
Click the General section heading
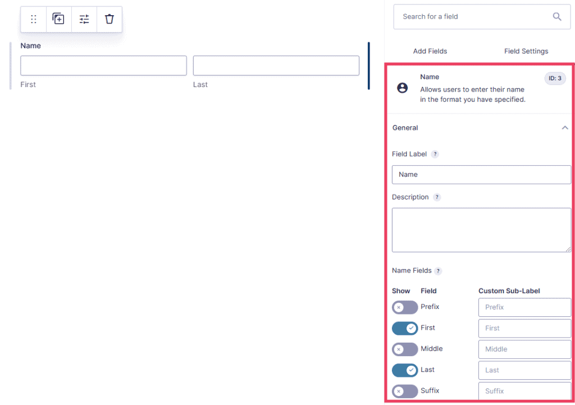point(405,128)
